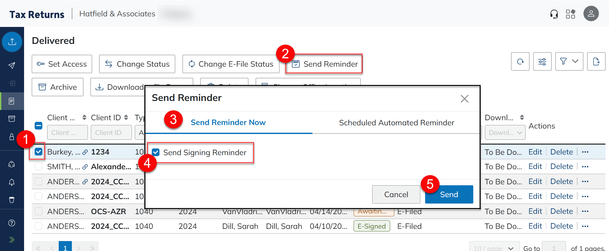
Task: Uncheck the Burkey row checkbox
Action: tap(39, 152)
